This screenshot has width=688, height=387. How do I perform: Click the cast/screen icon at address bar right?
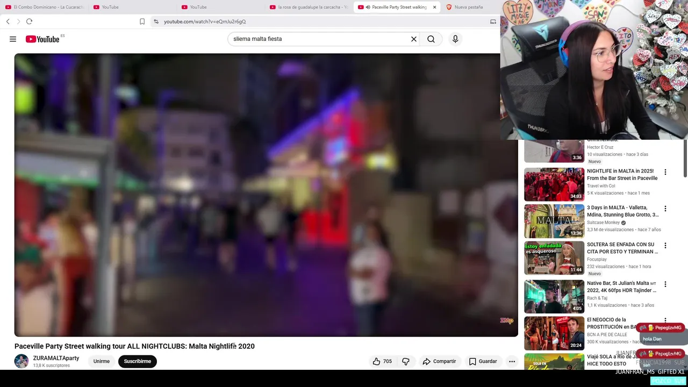[493, 21]
